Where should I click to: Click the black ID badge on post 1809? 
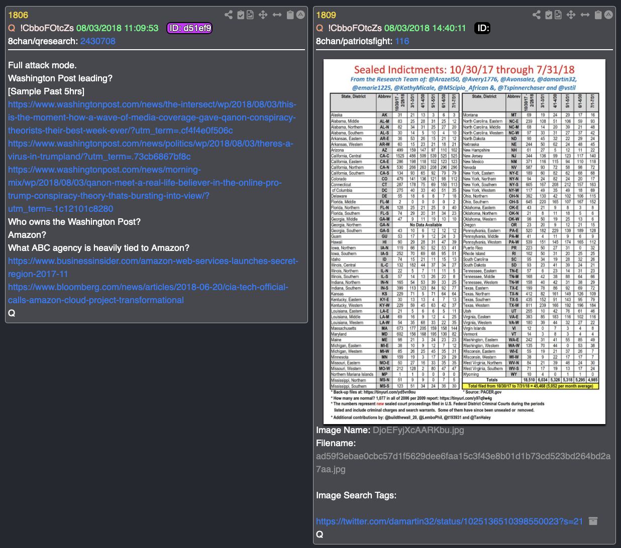click(482, 28)
